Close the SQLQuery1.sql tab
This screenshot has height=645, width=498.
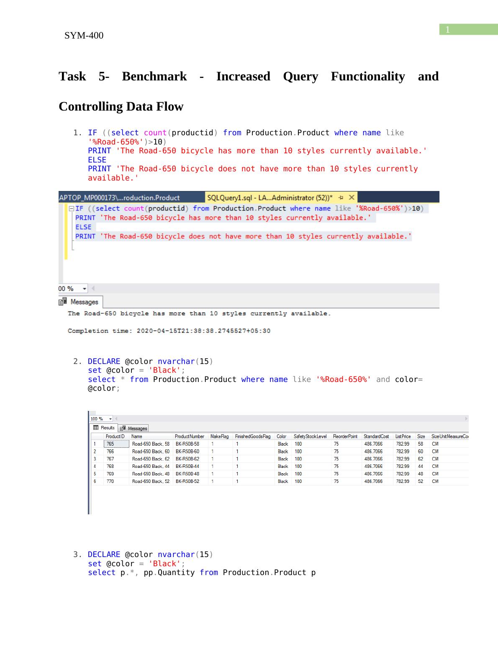tap(352, 197)
